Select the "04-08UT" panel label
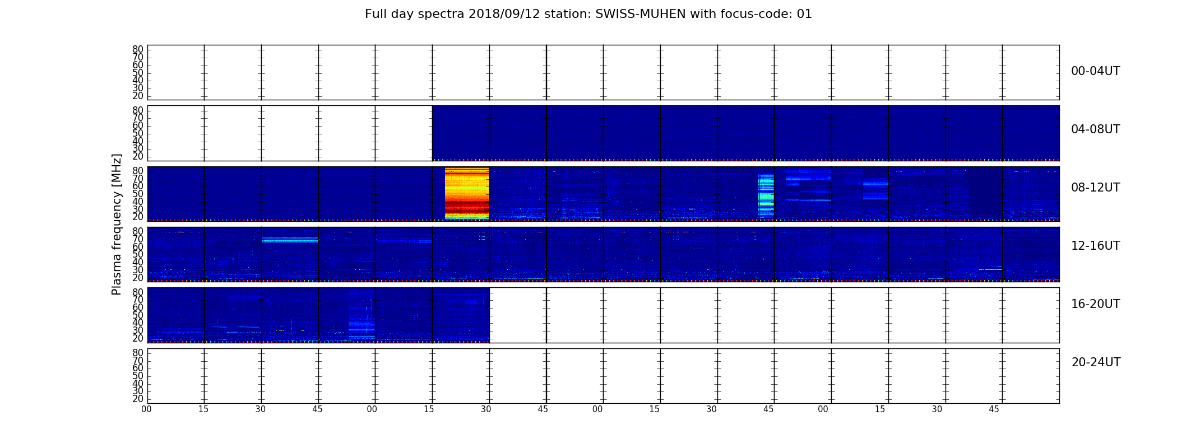Image resolution: width=1177 pixels, height=448 pixels. tap(1095, 129)
